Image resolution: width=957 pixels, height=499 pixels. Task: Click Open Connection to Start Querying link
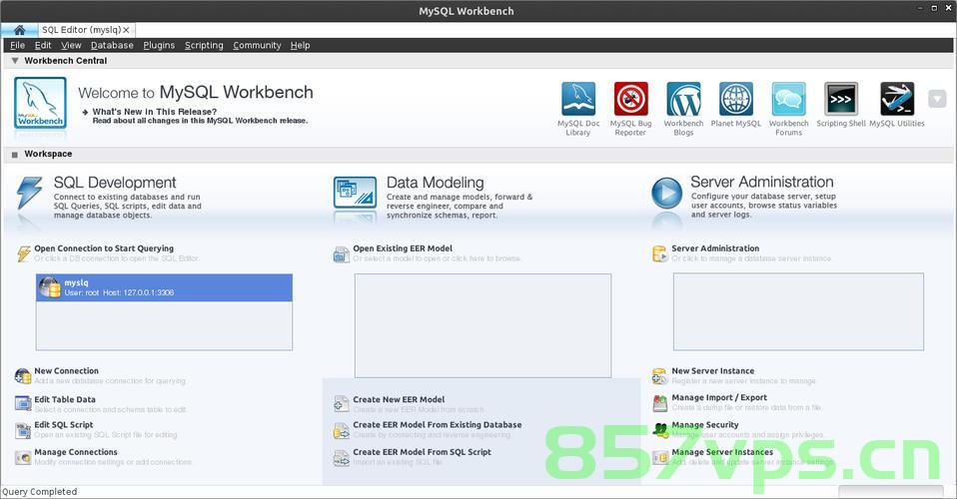click(x=104, y=249)
